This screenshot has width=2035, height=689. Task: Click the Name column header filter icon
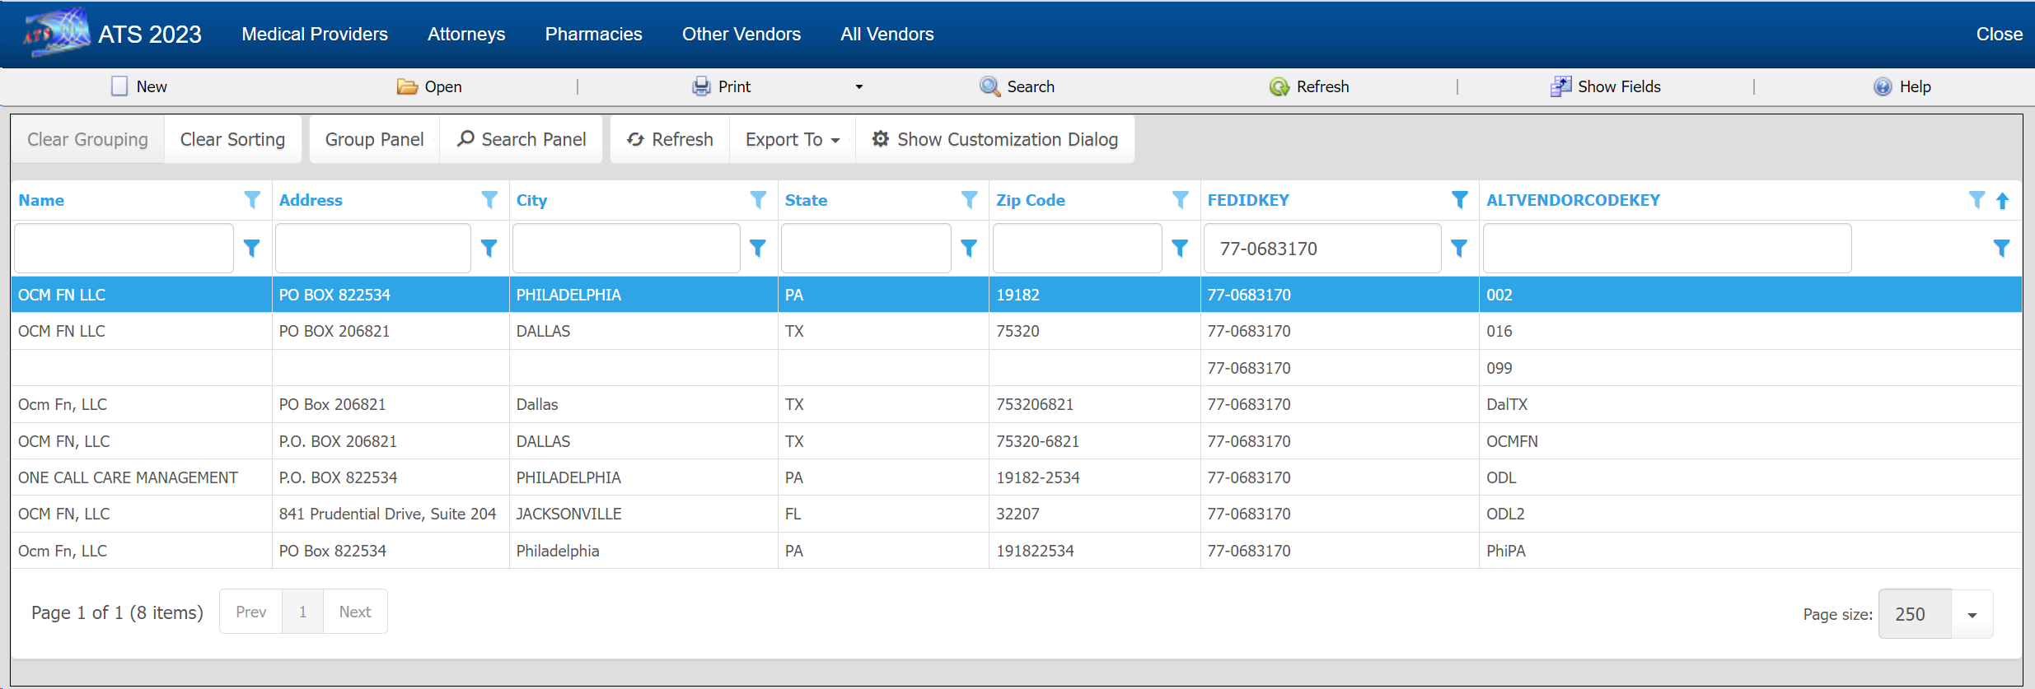252,200
